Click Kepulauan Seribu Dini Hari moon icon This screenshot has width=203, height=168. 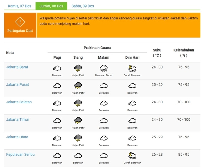pyautogui.click(x=132, y=156)
